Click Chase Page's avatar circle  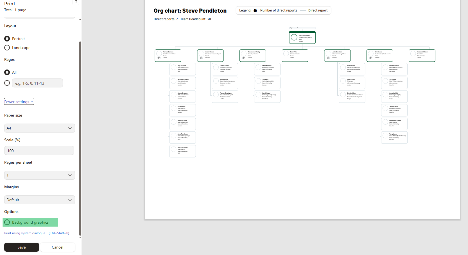tap(174, 108)
